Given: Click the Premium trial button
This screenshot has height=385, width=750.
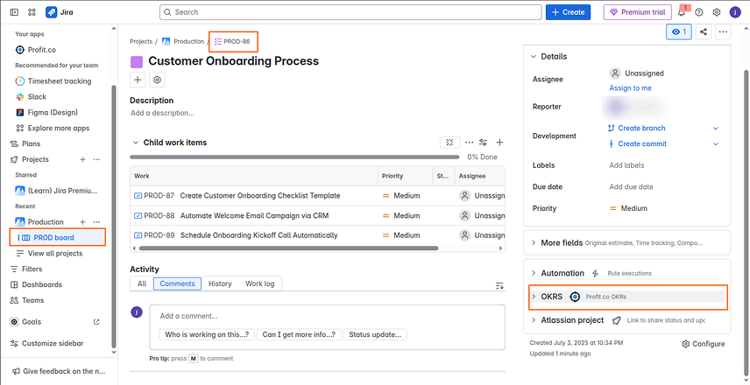Looking at the screenshot, I should point(638,12).
